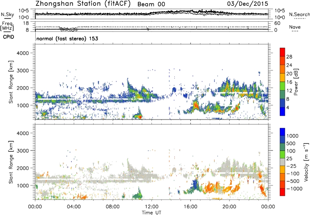Screen dimensions: 310x215
Task: Pick the red top segment of power colorbar
Action: pos(282,52)
